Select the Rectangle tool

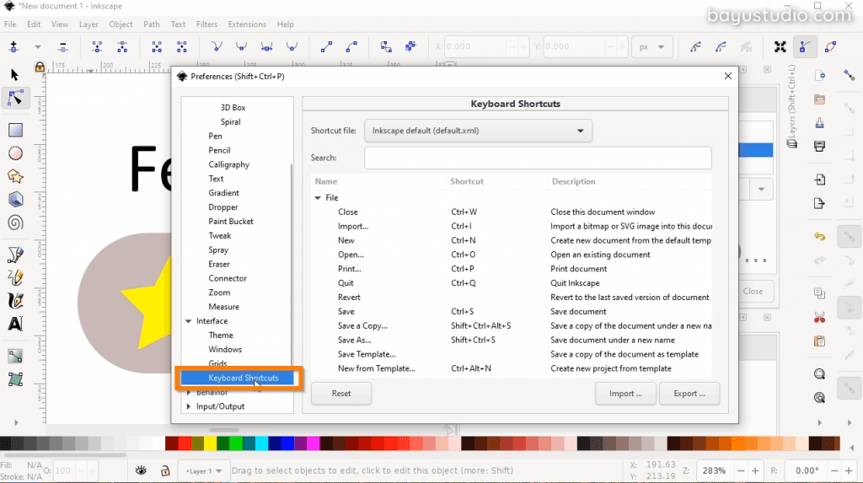coord(15,130)
